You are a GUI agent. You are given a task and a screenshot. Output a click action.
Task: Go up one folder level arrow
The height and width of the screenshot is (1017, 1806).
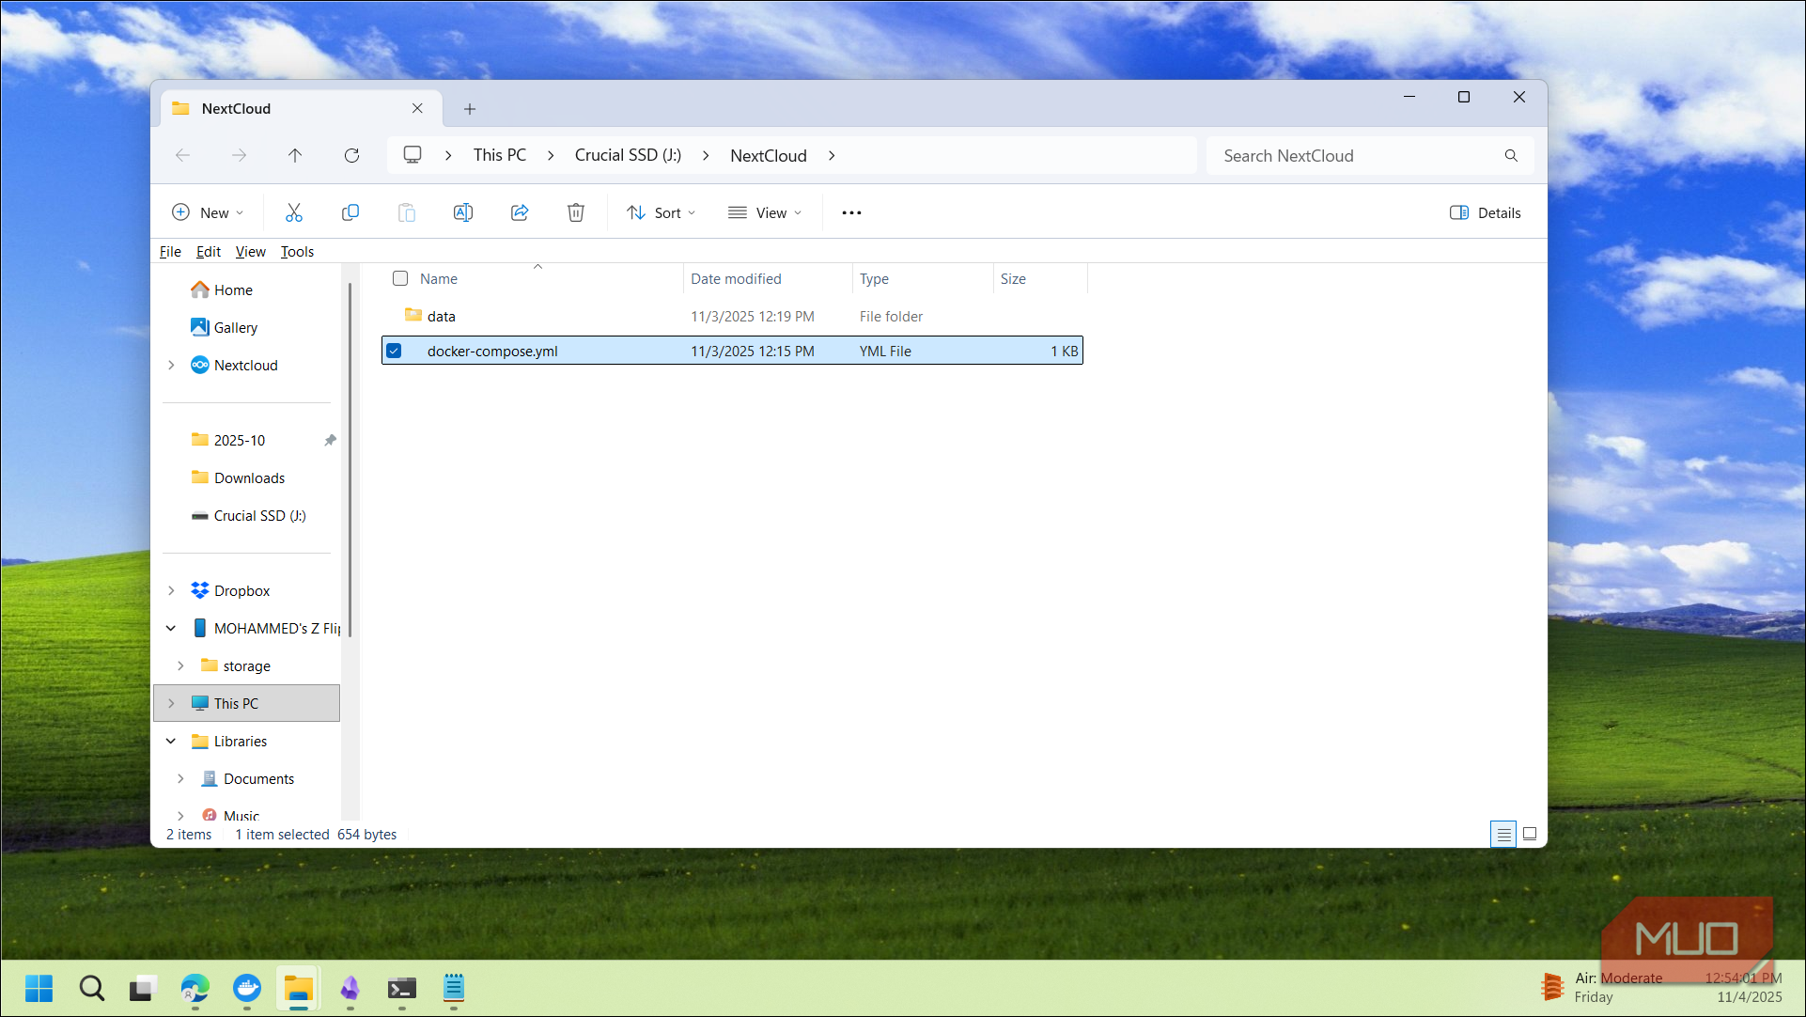pos(295,156)
